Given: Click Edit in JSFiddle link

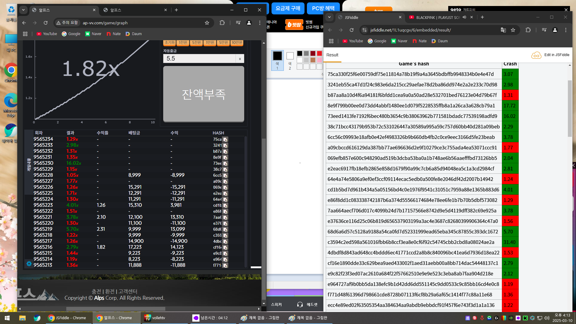Looking at the screenshot, I should pos(556,55).
